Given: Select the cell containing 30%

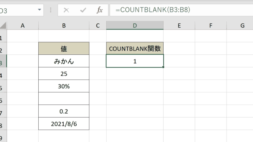Looking at the screenshot, I should click(x=64, y=86).
